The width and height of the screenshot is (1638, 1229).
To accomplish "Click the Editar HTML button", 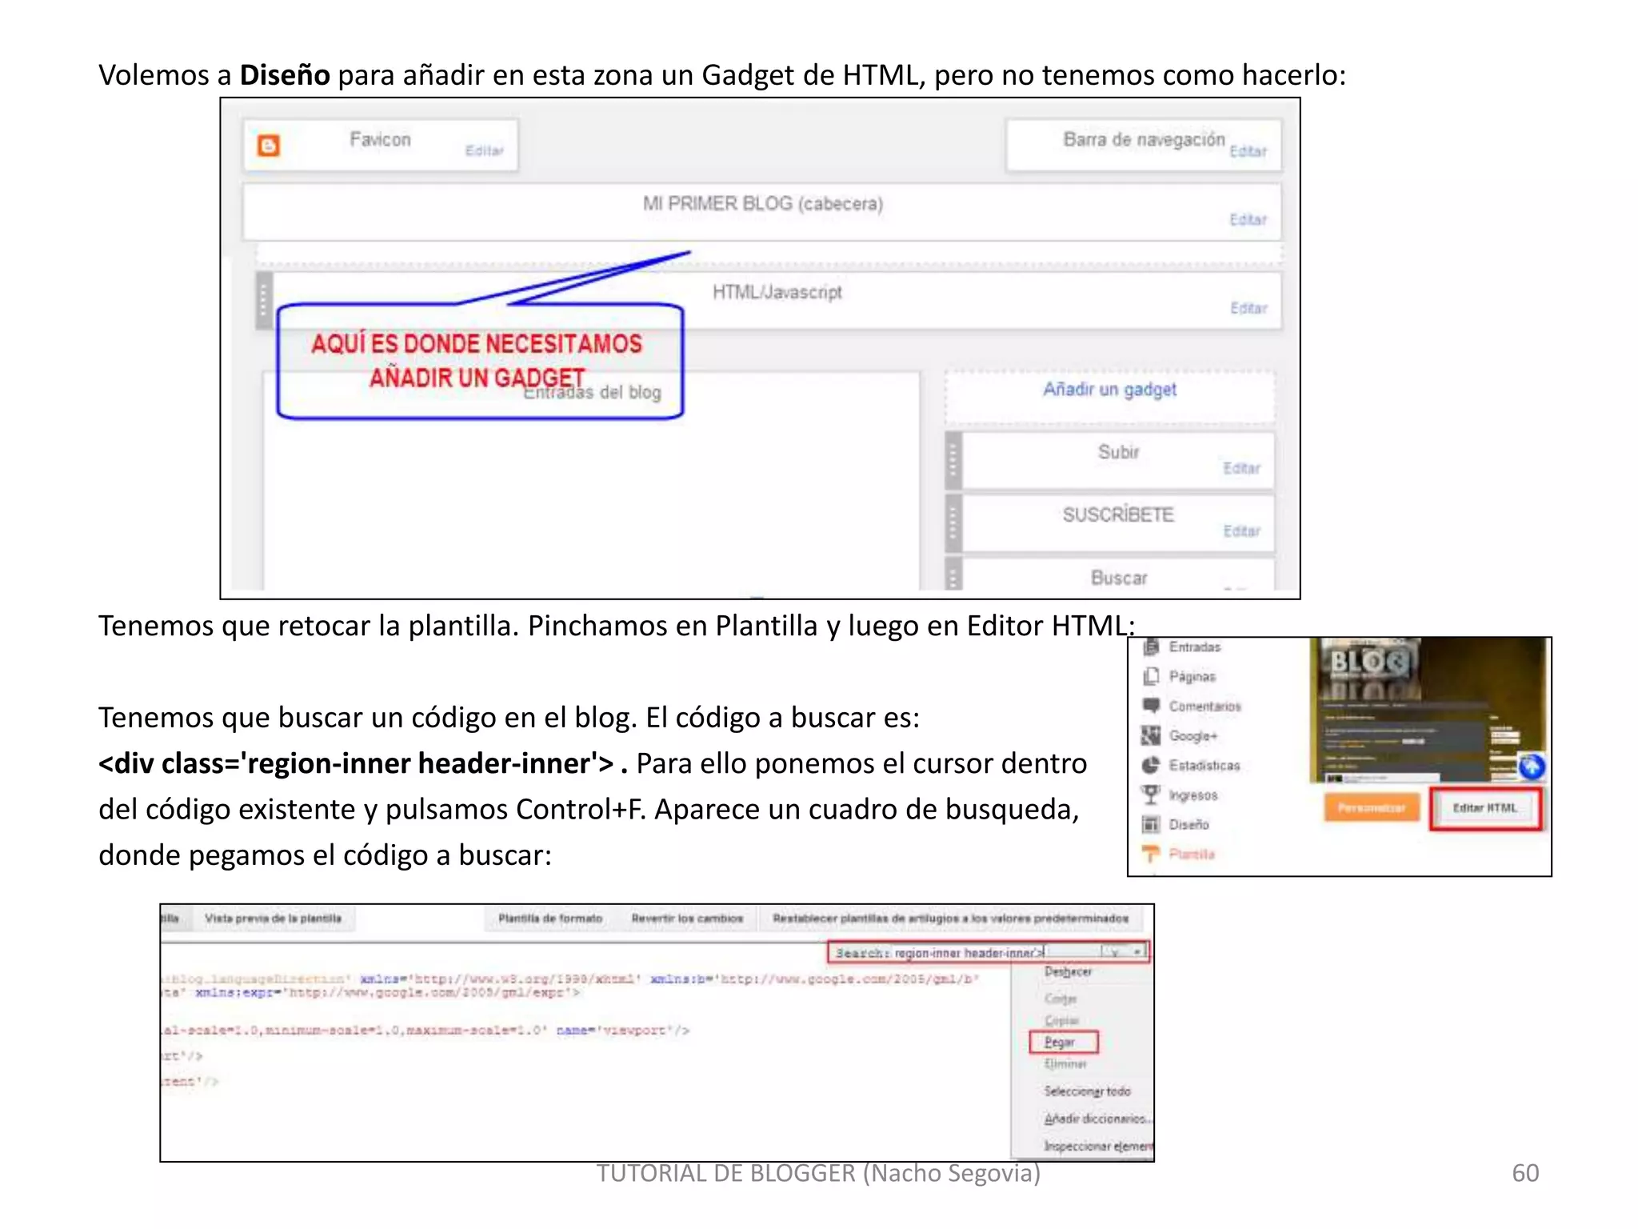I will click(1485, 808).
